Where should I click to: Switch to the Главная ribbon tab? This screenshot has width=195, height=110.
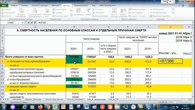(14, 5)
